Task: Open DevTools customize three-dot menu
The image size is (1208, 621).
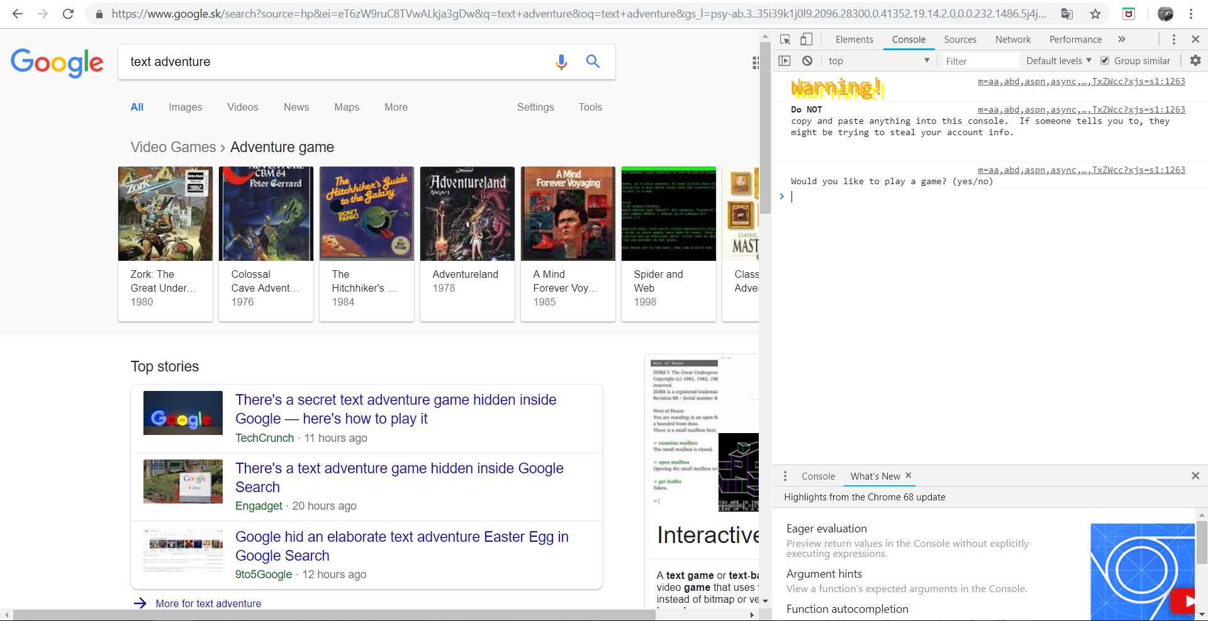Action: (x=1173, y=40)
